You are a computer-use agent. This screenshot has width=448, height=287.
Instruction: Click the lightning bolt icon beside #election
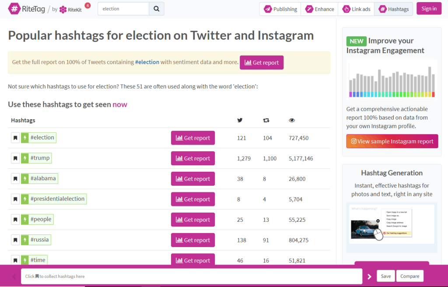24,137
